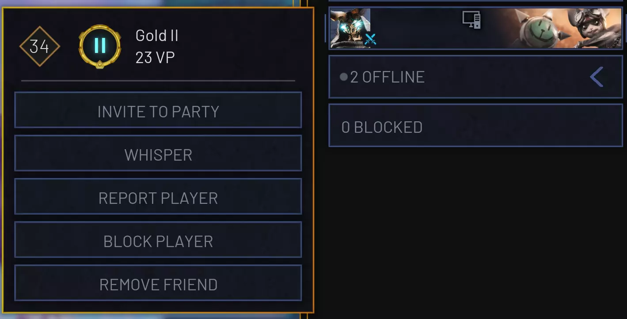Click the gray offline status dot
The height and width of the screenshot is (319, 627).
pos(344,77)
